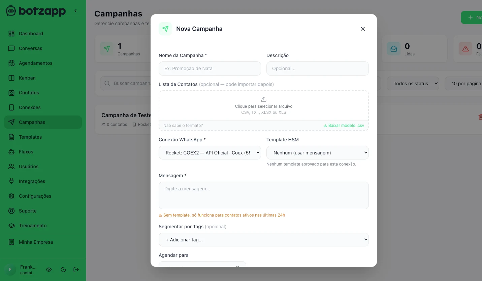Click the green paper plane Campanhas stat icon
Screen dimensions: 482x281
pyautogui.click(x=107, y=49)
